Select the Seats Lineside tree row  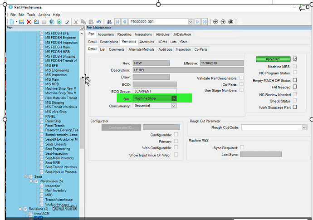click(56, 144)
